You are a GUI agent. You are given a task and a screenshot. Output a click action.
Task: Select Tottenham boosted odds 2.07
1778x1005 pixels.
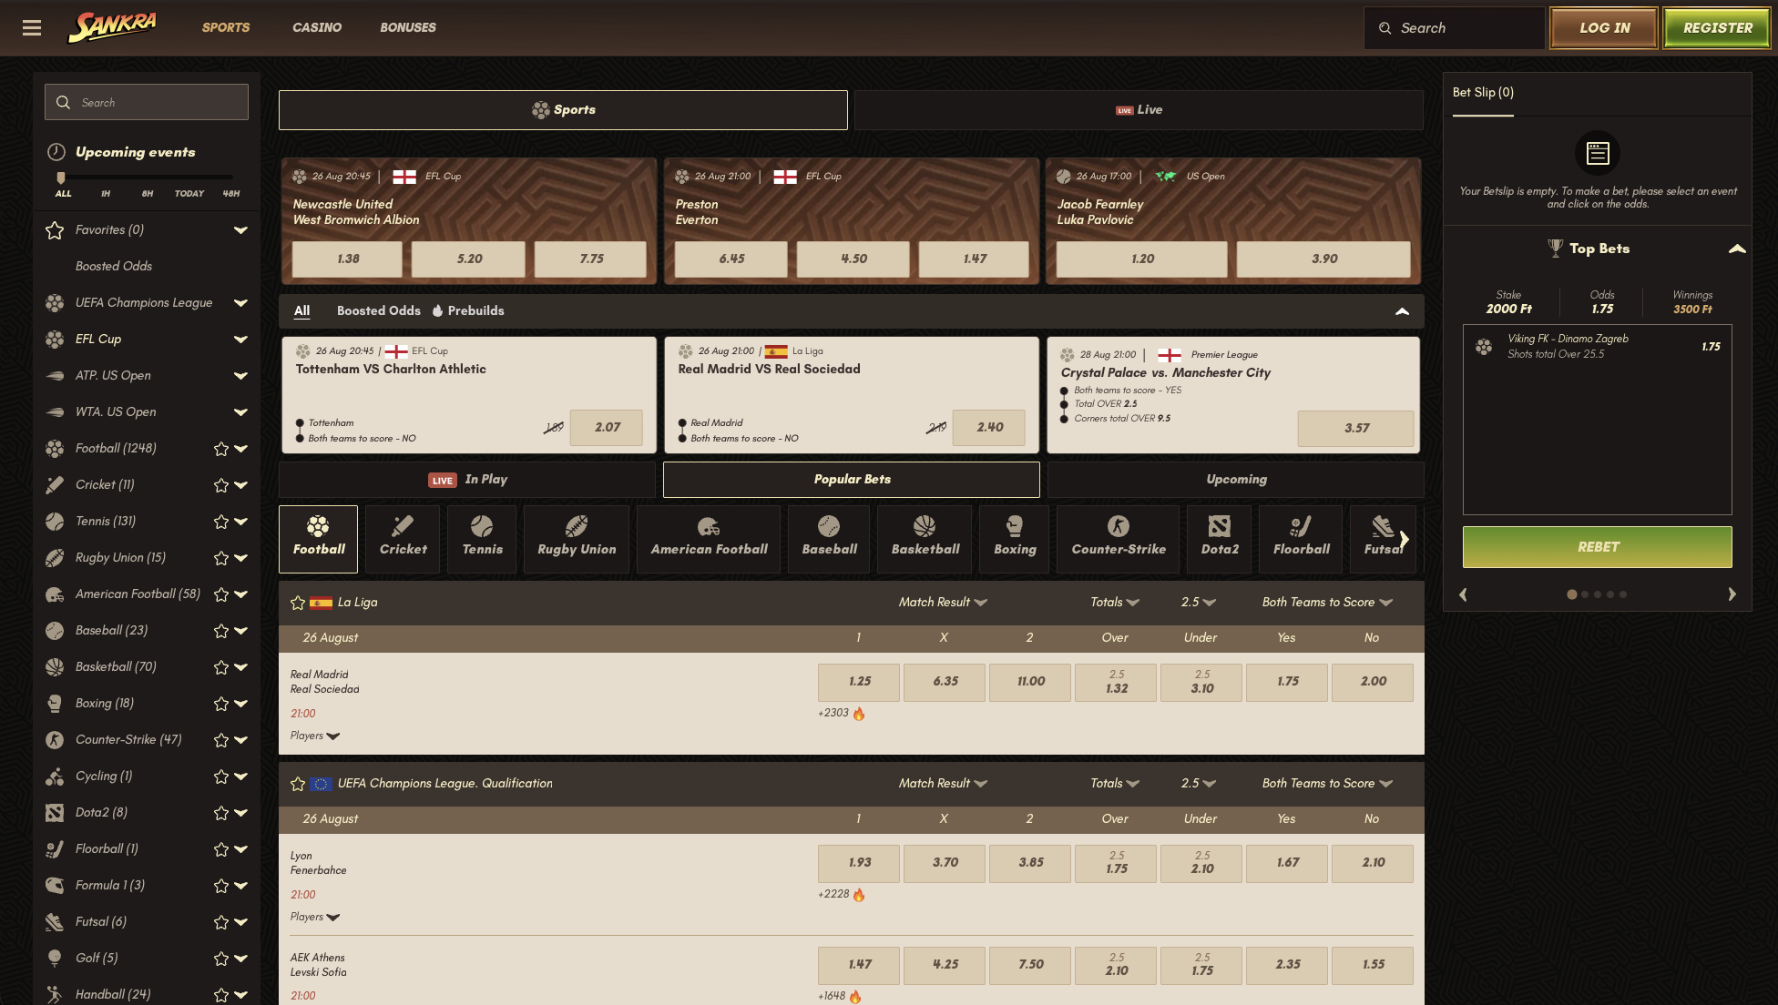(x=607, y=427)
